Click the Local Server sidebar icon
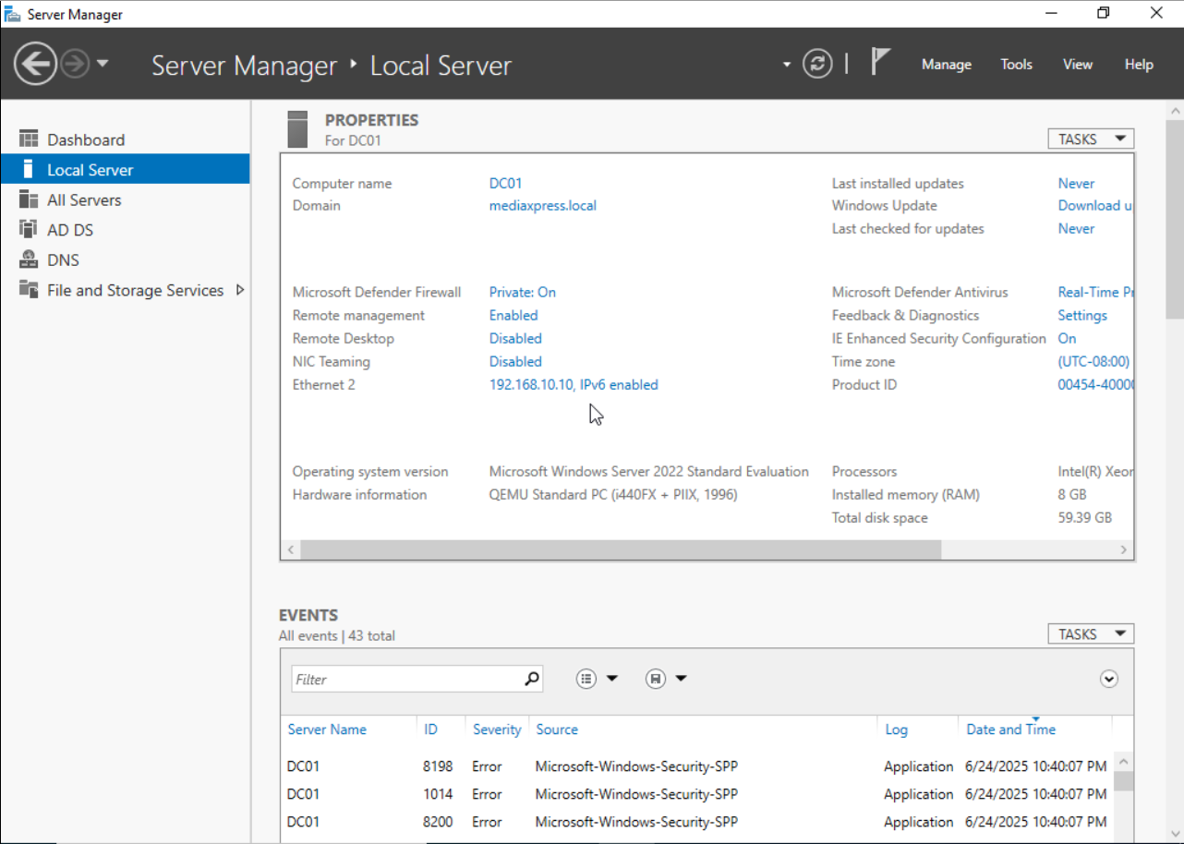 coord(29,170)
